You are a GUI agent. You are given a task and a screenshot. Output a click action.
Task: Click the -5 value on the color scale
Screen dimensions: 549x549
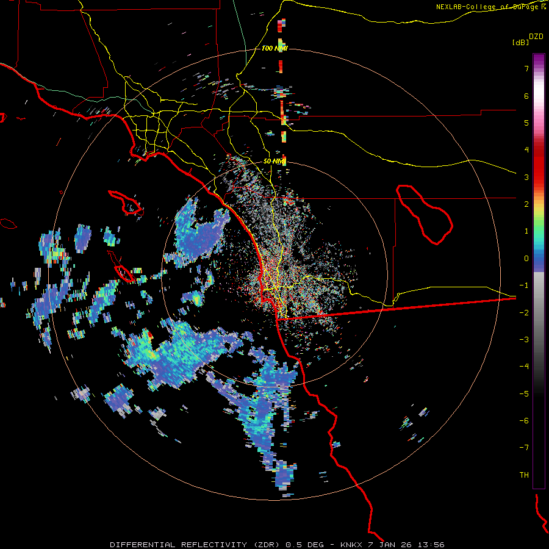pyautogui.click(x=524, y=394)
